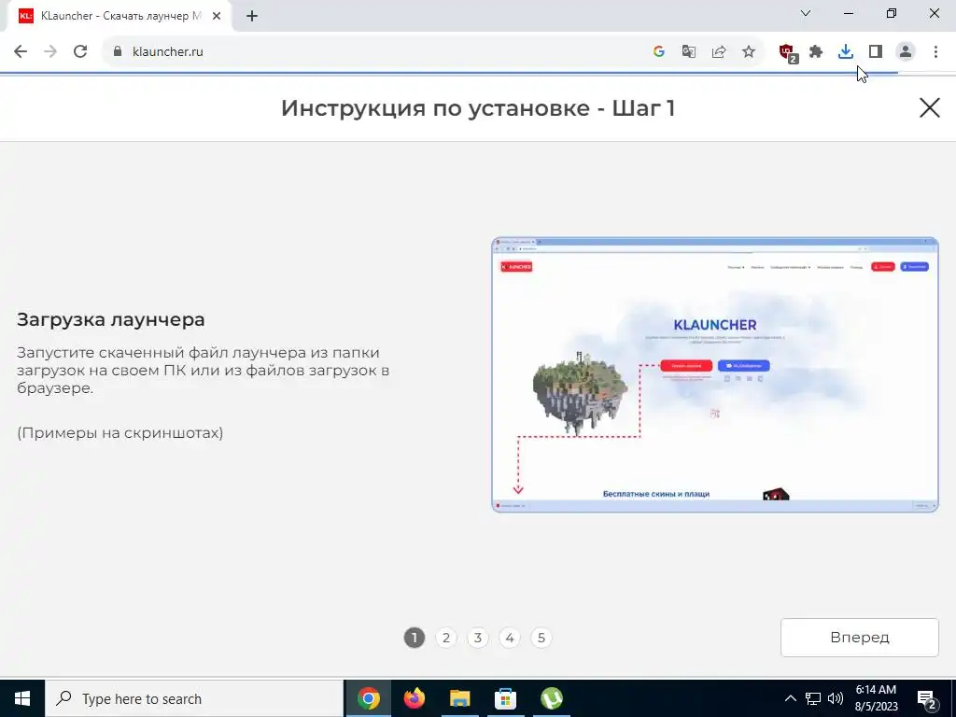This screenshot has height=717, width=956.
Task: Click the site lock icon in address bar
Action: coord(118,52)
